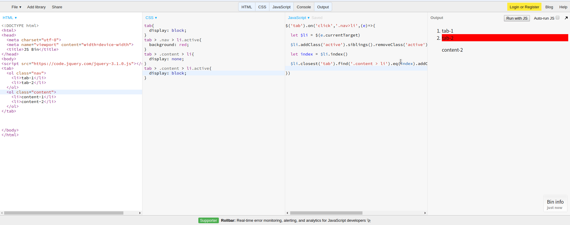Click the right scroll arrow under HTML panel

pyautogui.click(x=140, y=213)
